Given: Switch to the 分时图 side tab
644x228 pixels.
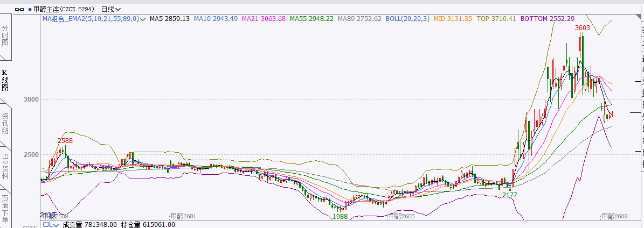Looking at the screenshot, I should coord(5,34).
